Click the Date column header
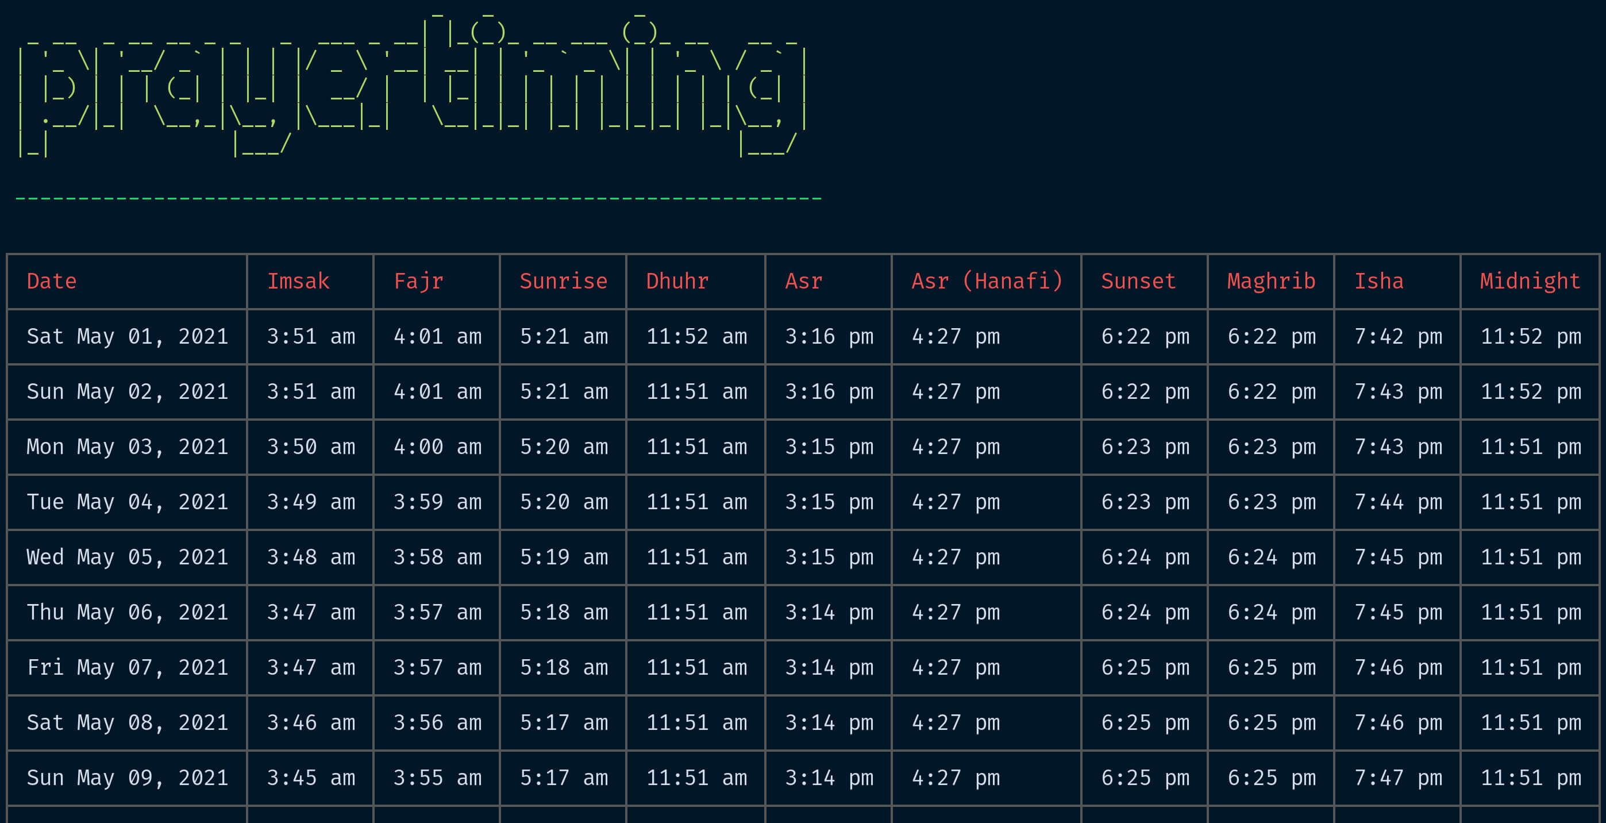This screenshot has width=1606, height=823. (x=52, y=281)
